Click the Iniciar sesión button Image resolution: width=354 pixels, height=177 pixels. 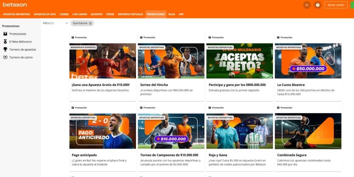[x=336, y=5]
